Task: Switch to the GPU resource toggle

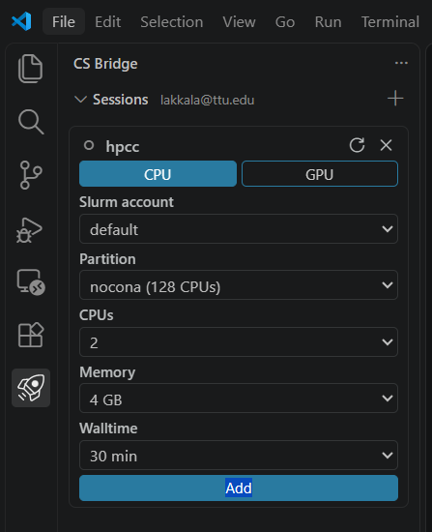Action: 320,174
